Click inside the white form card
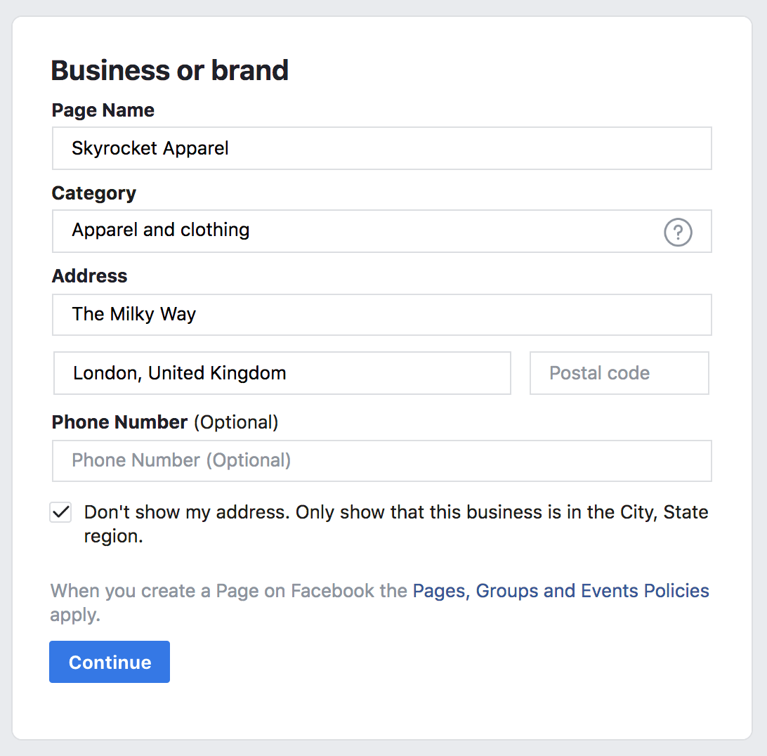767x756 pixels. tap(383, 710)
